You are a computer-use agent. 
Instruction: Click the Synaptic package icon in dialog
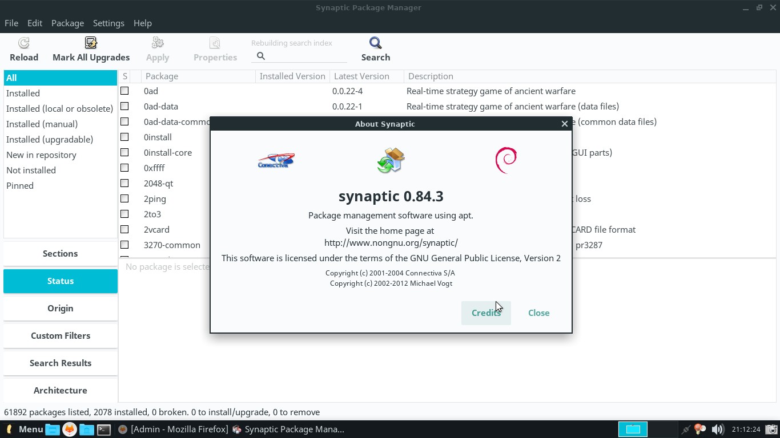tap(391, 160)
